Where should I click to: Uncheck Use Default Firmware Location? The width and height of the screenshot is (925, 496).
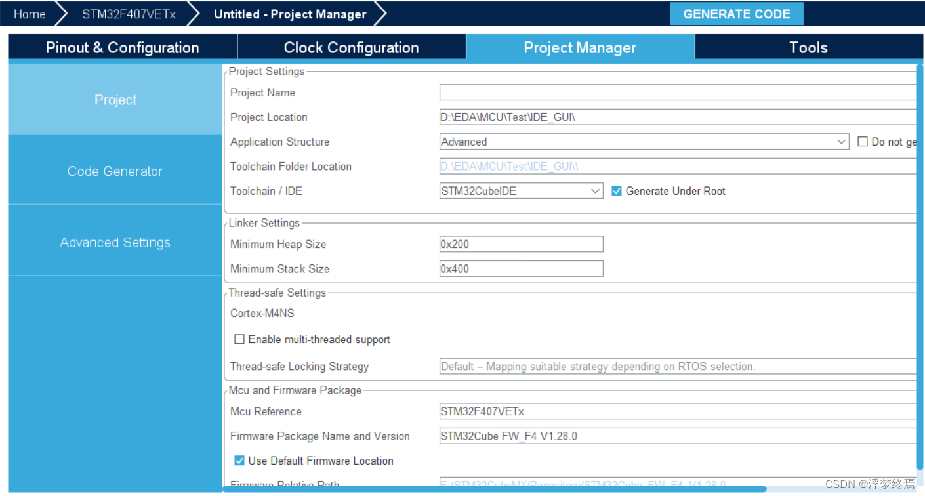click(x=239, y=461)
